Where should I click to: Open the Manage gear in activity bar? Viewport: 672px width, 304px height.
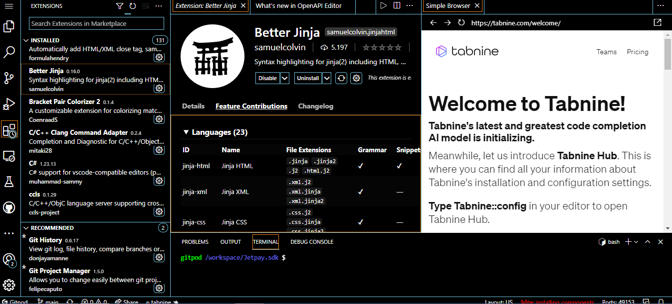[9, 285]
